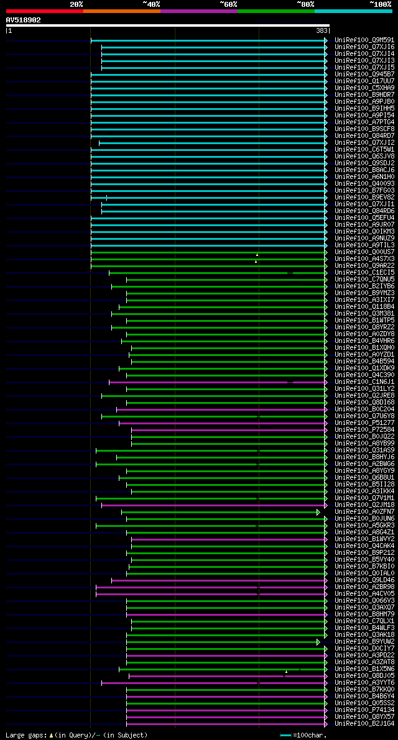Image resolution: width=398 pixels, height=740 pixels.
Task: Click the UniRef100_A2BR98 label
Action: [364, 587]
